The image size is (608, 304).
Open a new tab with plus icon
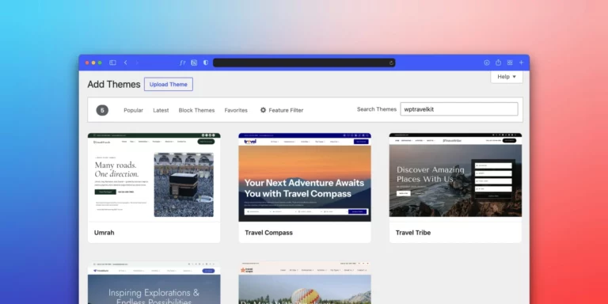[521, 63]
